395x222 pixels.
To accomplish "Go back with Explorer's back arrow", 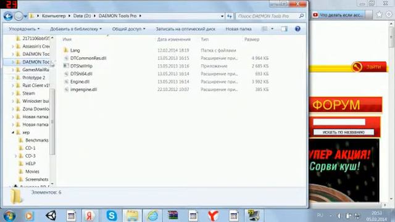I will [x=8, y=17].
